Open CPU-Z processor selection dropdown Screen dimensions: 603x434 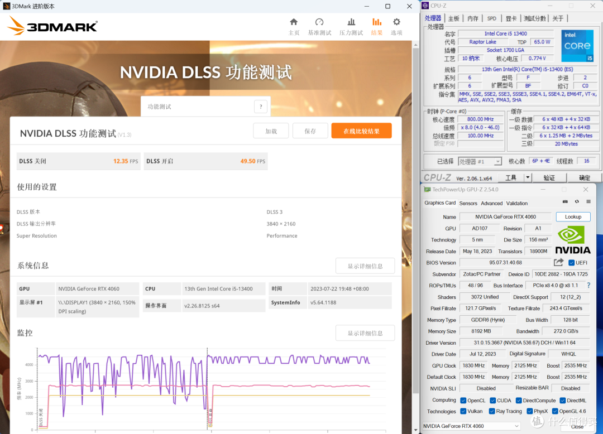point(480,161)
